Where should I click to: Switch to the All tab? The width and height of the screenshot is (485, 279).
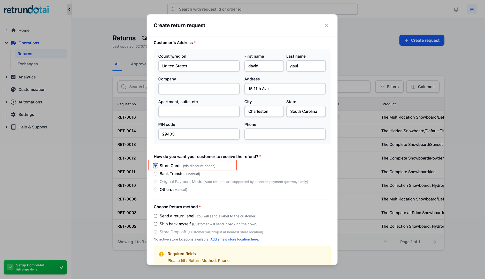click(x=117, y=64)
